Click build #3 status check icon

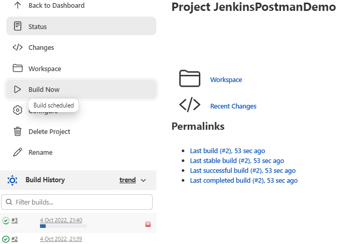pyautogui.click(x=6, y=221)
